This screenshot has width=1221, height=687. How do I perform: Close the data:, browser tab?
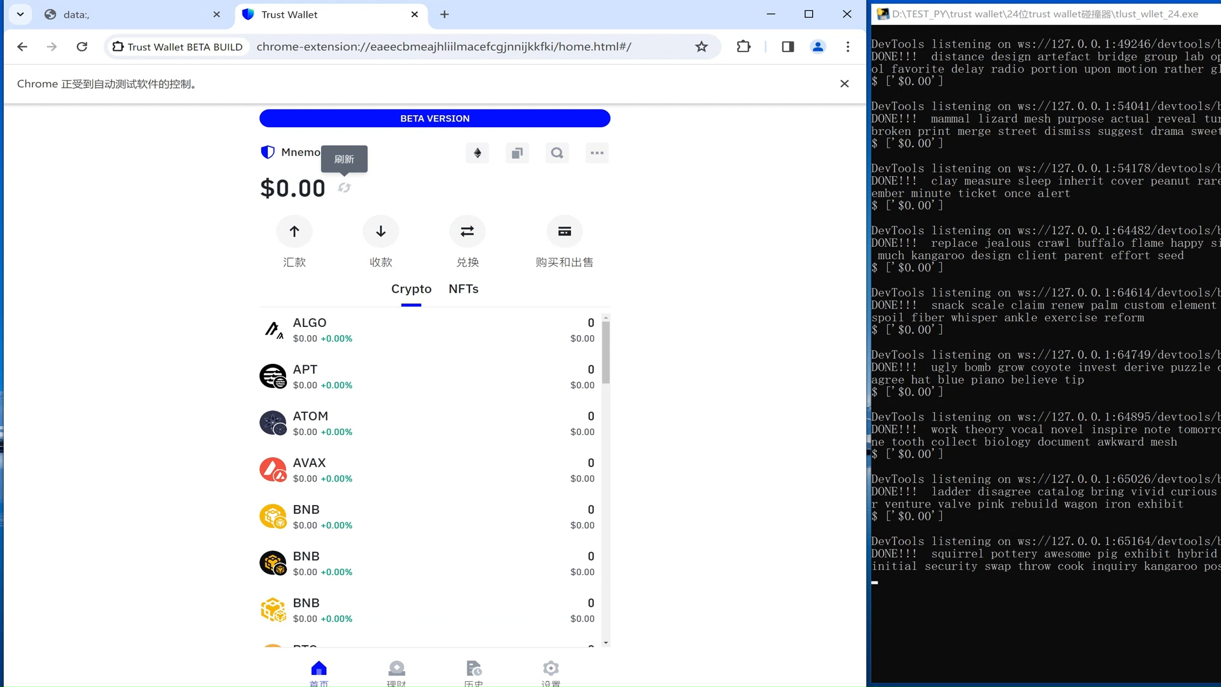coord(217,15)
